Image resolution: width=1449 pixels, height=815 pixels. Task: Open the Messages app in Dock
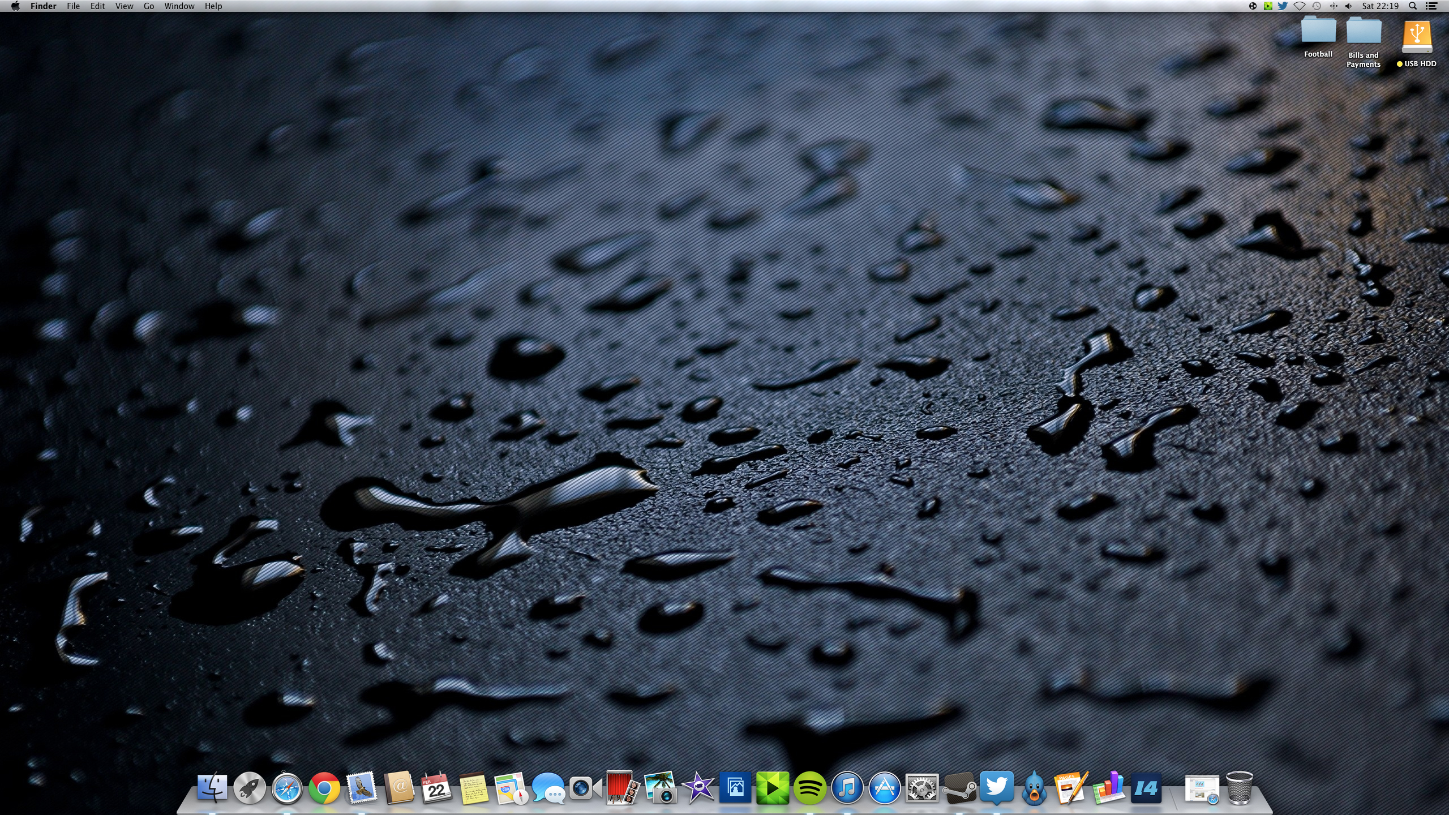tap(548, 788)
